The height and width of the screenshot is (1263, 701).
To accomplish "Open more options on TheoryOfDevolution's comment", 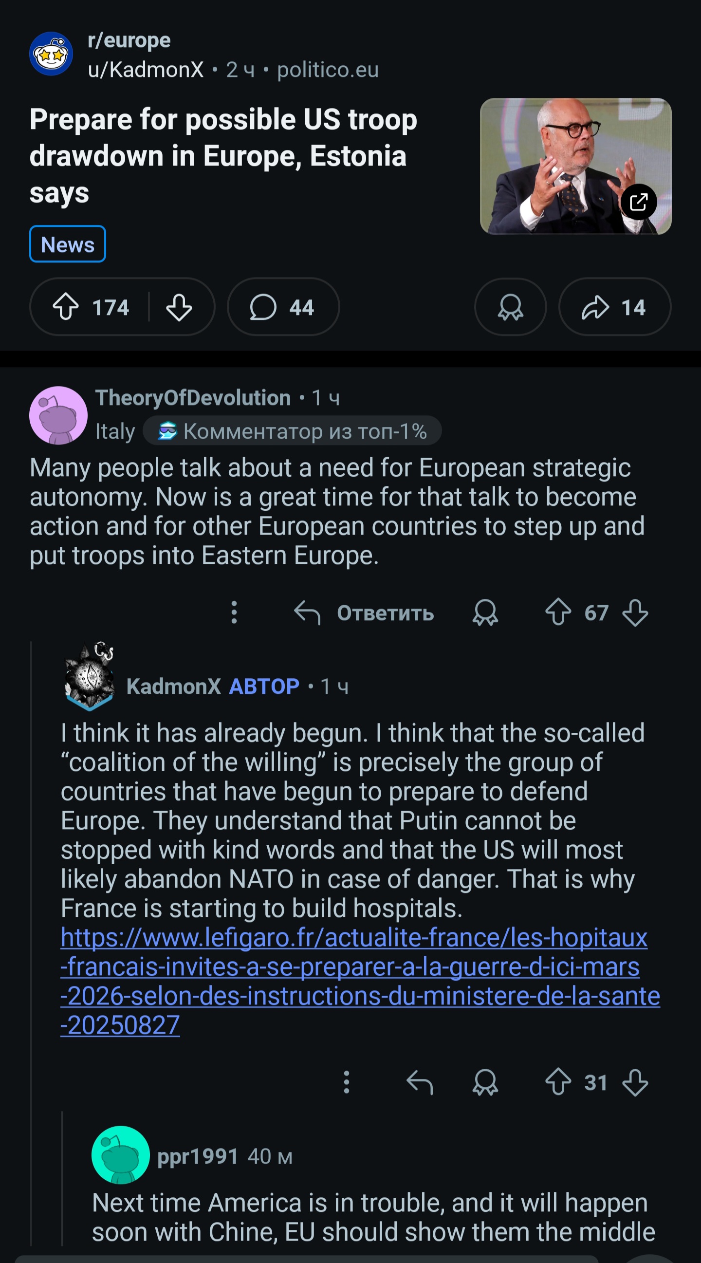I will (234, 613).
